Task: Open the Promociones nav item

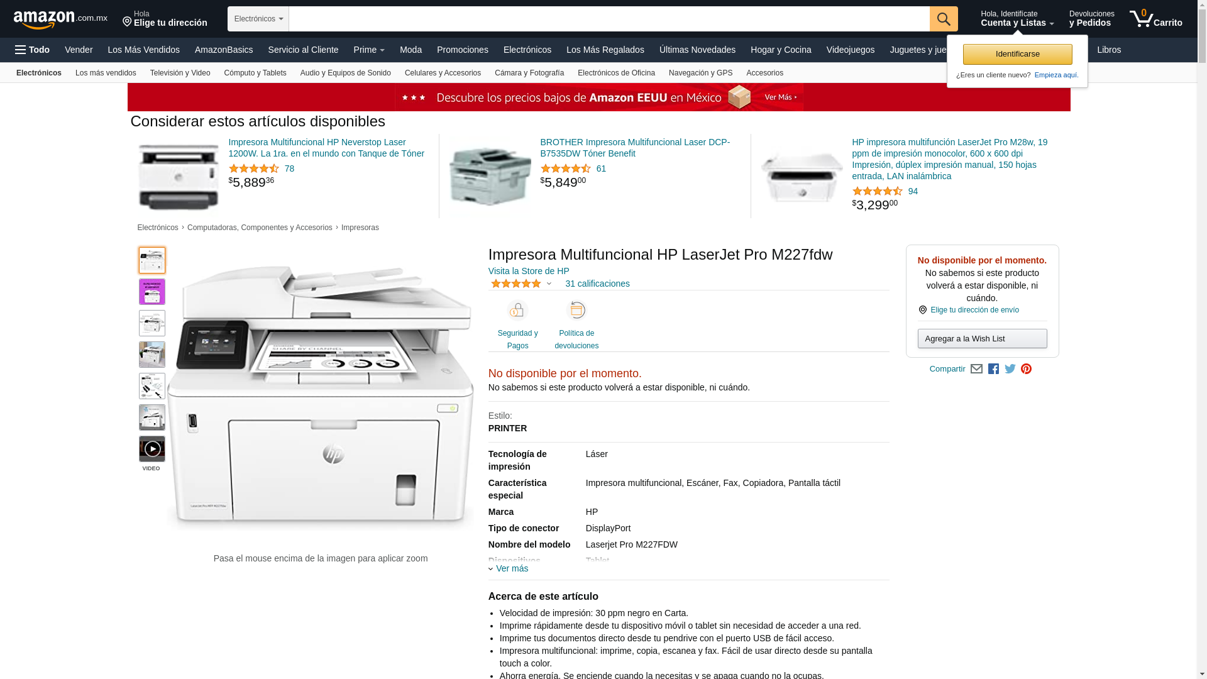Action: coord(462,50)
